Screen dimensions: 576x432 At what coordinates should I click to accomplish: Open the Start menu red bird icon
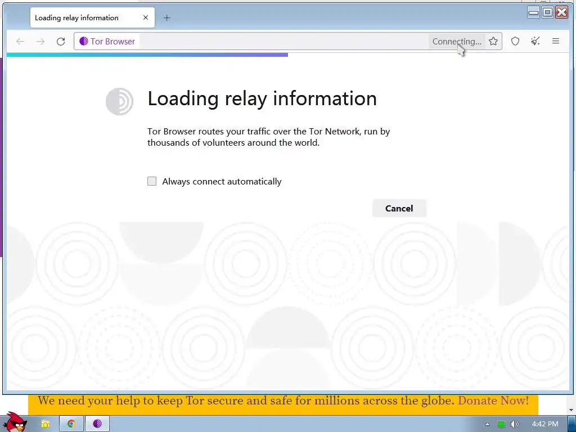click(15, 422)
